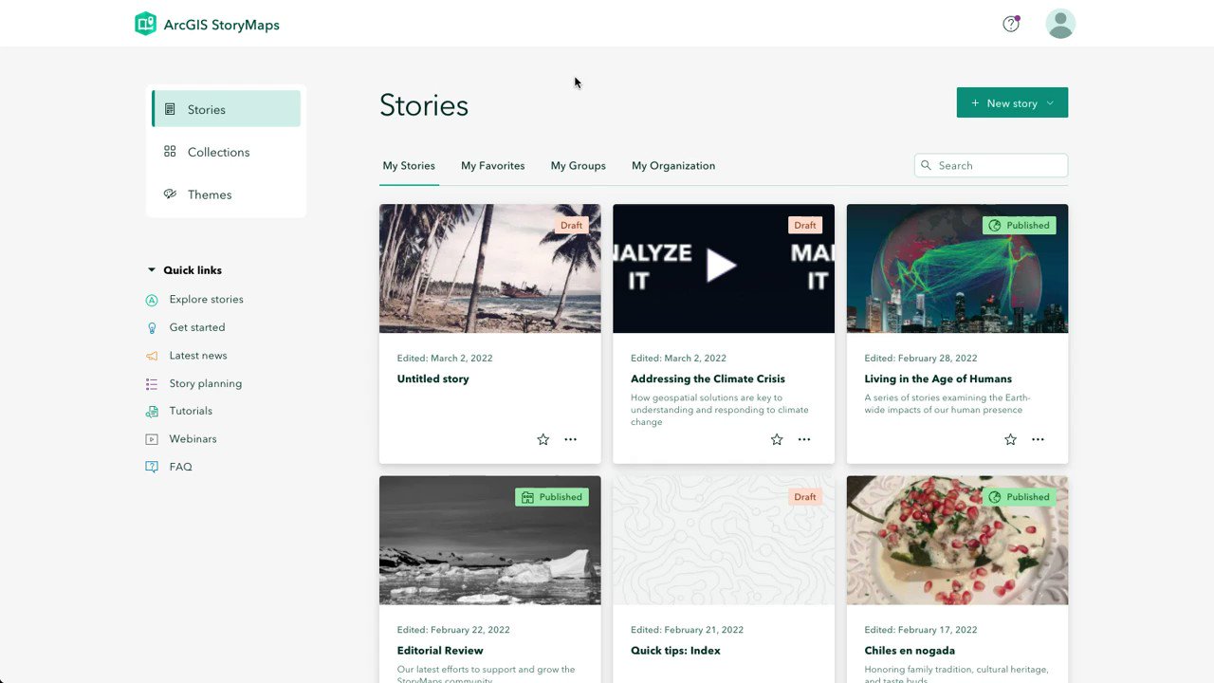
Task: Select the Themes icon in sidebar
Action: tap(172, 194)
